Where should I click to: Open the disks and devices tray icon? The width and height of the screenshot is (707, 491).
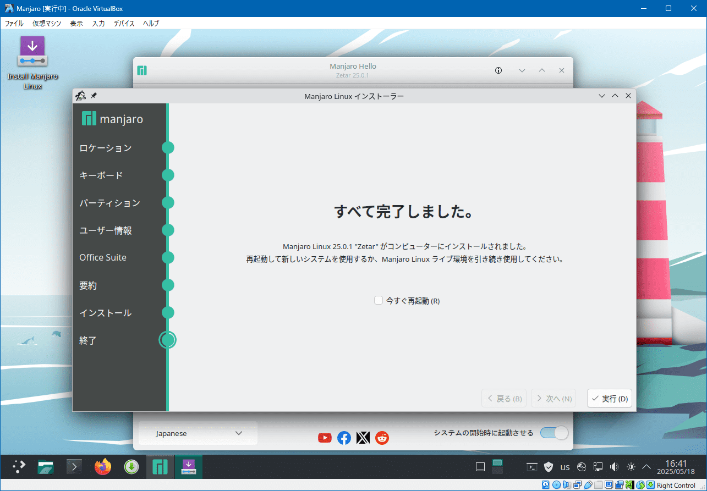pyautogui.click(x=582, y=467)
